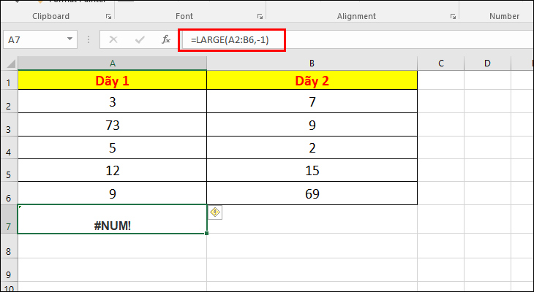Image resolution: width=534 pixels, height=292 pixels.
Task: Select the cell containing 73
Action: (112, 126)
